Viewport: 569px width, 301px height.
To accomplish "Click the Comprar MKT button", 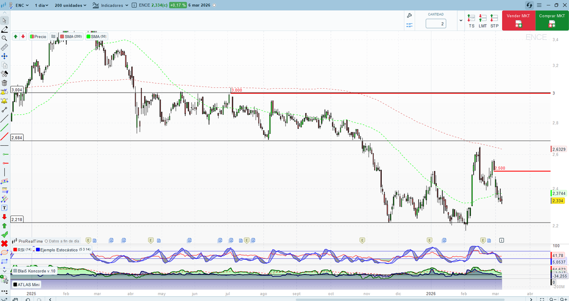I will (552, 21).
